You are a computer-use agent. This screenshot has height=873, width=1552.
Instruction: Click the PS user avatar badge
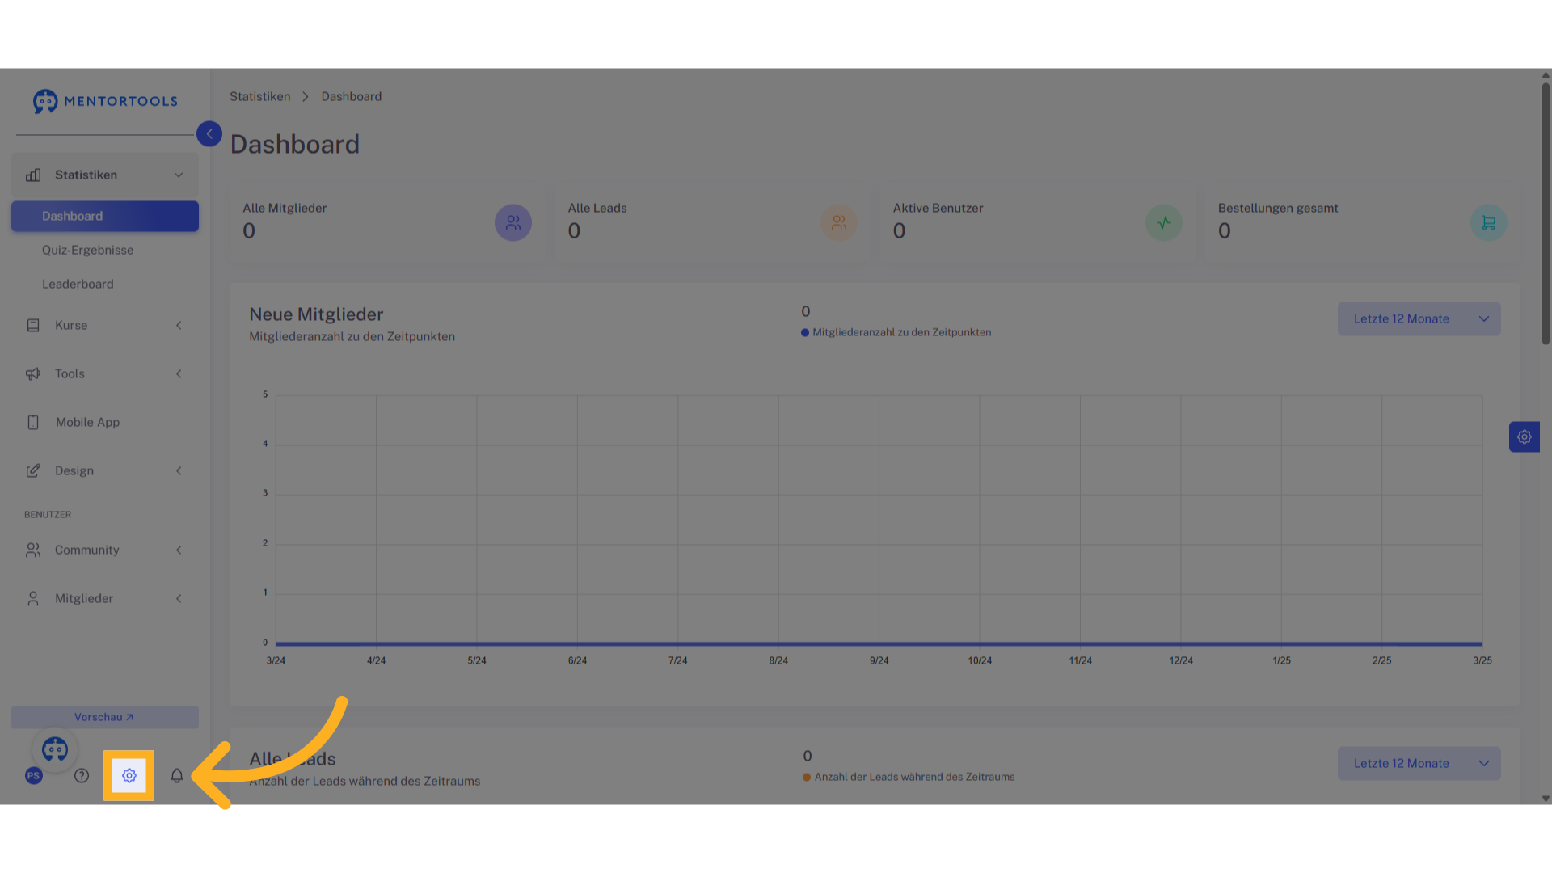[x=33, y=776]
